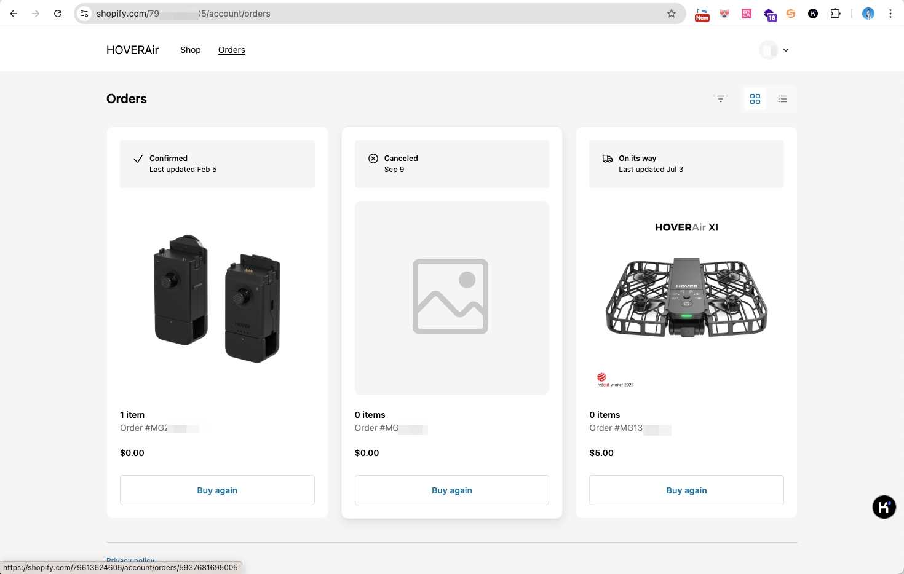Buy again the confirmed battery order
The width and height of the screenshot is (904, 574).
pyautogui.click(x=217, y=490)
